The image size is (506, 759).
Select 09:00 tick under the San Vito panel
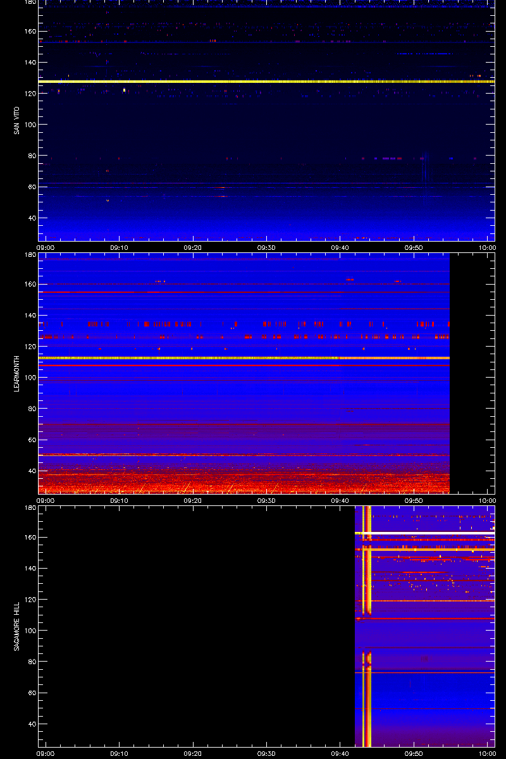point(46,247)
